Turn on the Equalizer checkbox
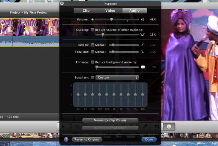The height and width of the screenshot is (146, 218). coord(93,77)
